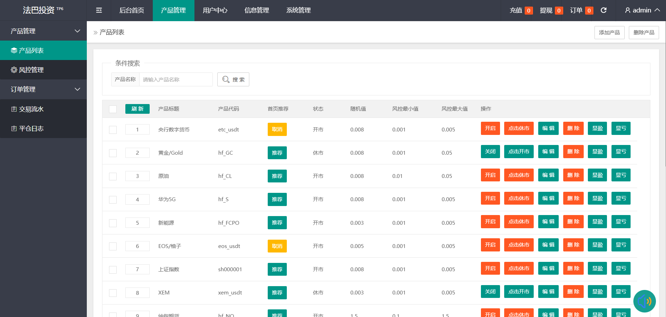This screenshot has height=317, width=666.
Task: Open 交易流水 via its document icon
Action: click(x=14, y=109)
